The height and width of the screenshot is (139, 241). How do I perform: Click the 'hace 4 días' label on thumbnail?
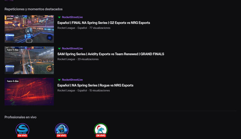(13, 81)
